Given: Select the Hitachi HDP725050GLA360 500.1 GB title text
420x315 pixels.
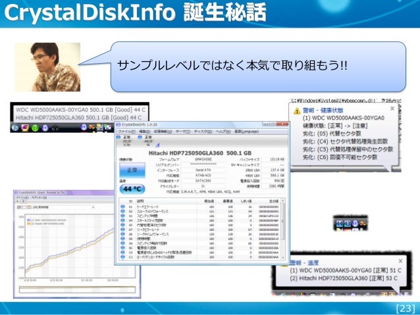Looking at the screenshot, I should tap(200, 153).
